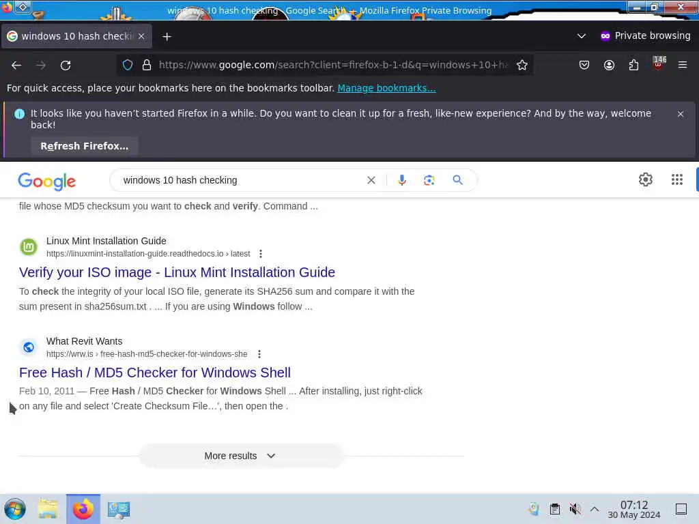Screen dimensions: 699x524
Task: Open the Firefox account menu
Action: (609, 65)
